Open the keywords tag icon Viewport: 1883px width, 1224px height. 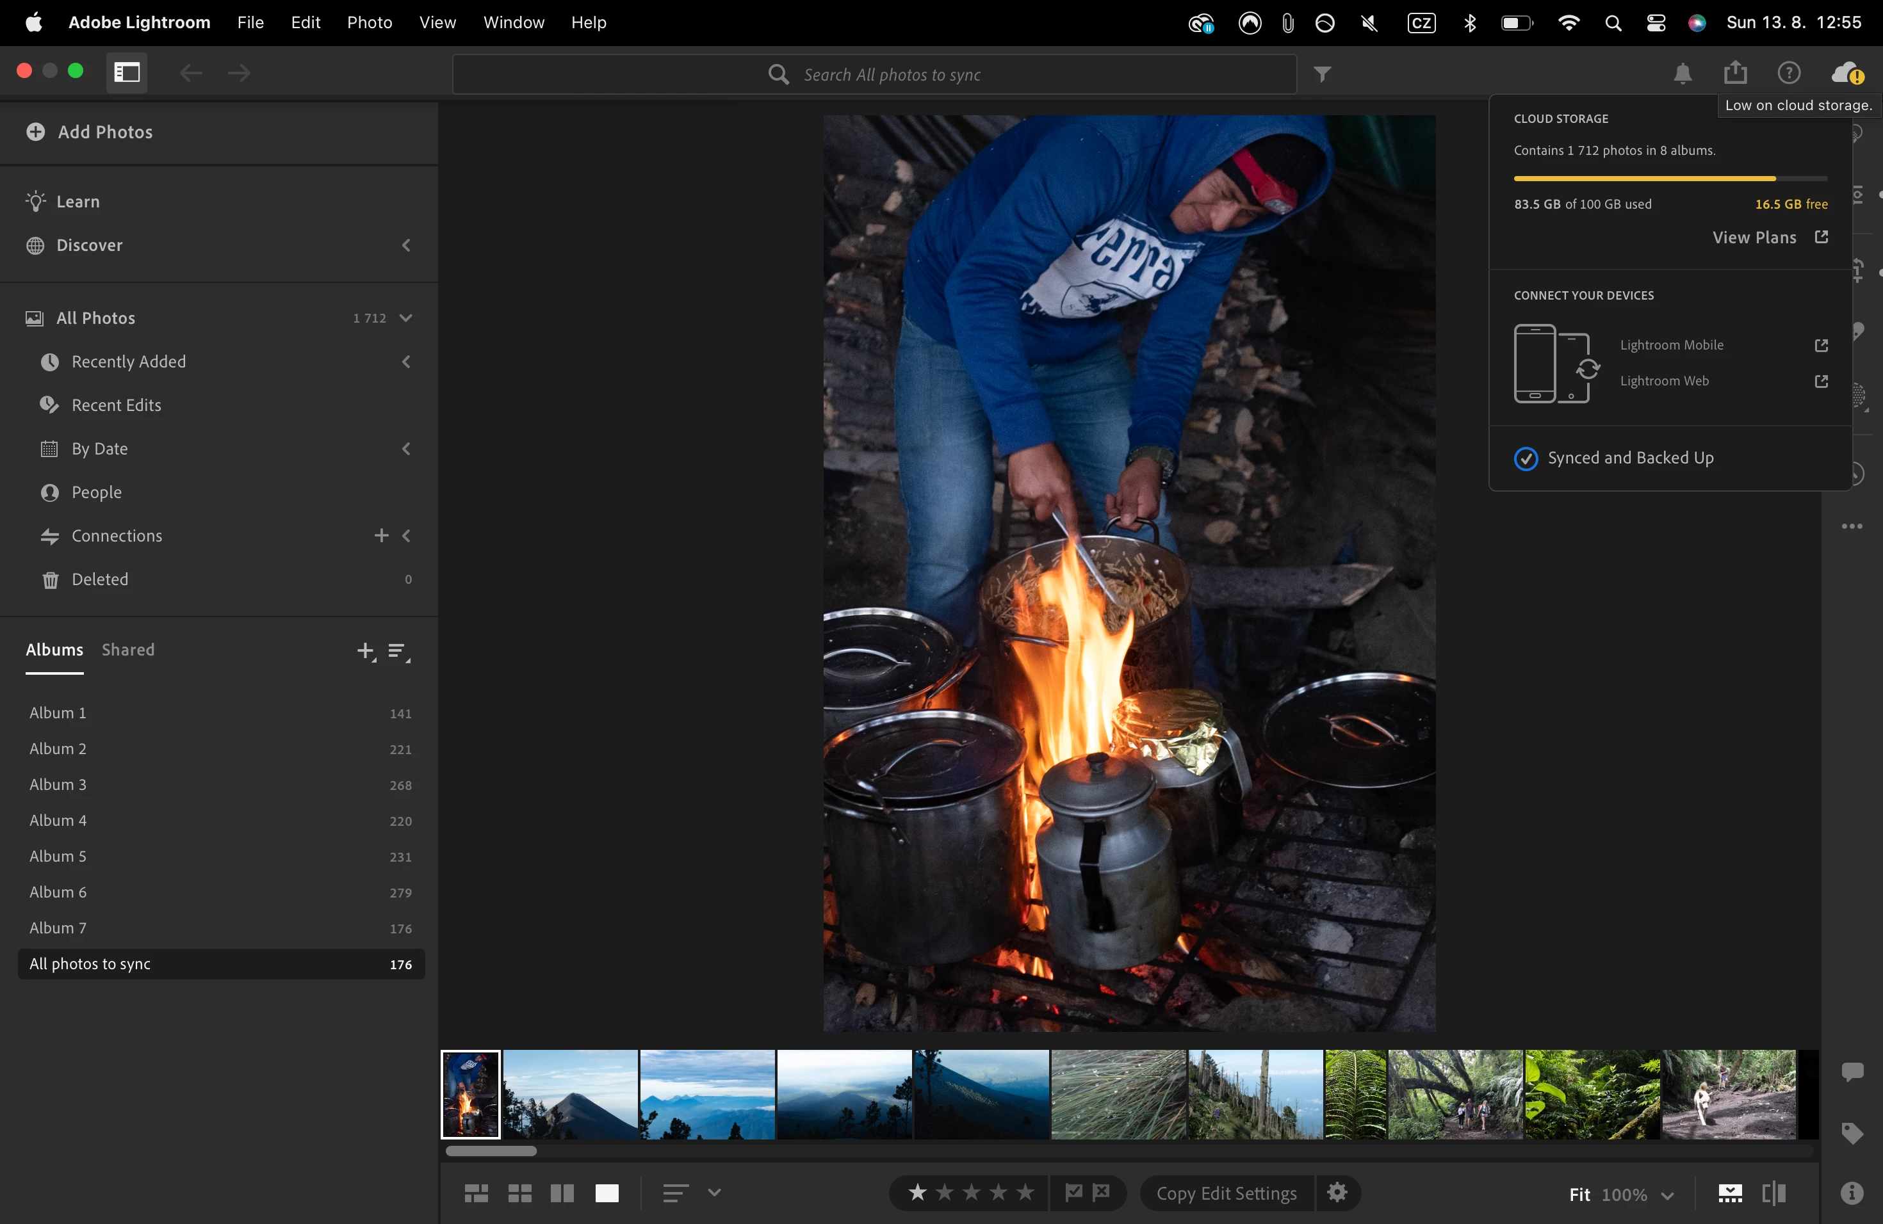(1852, 1133)
